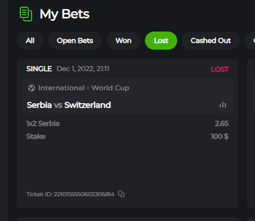Click the 100 $ stake amount
The image size is (255, 221).
click(x=219, y=136)
